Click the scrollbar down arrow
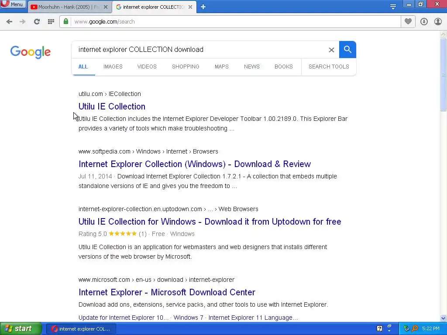 444,318
